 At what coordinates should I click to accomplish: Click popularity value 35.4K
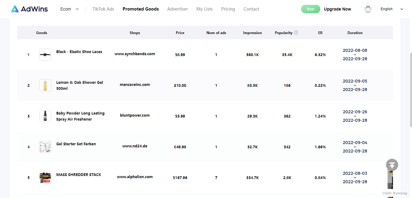click(x=287, y=55)
